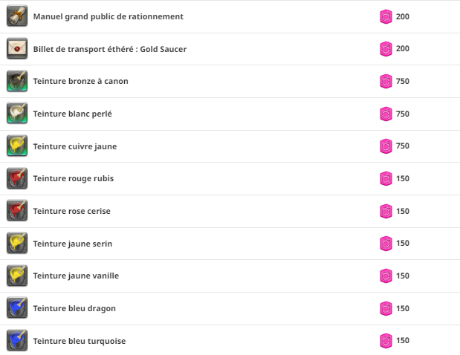The height and width of the screenshot is (355, 460).
Task: Click the ruby red dye pot icon
Action: [17, 178]
